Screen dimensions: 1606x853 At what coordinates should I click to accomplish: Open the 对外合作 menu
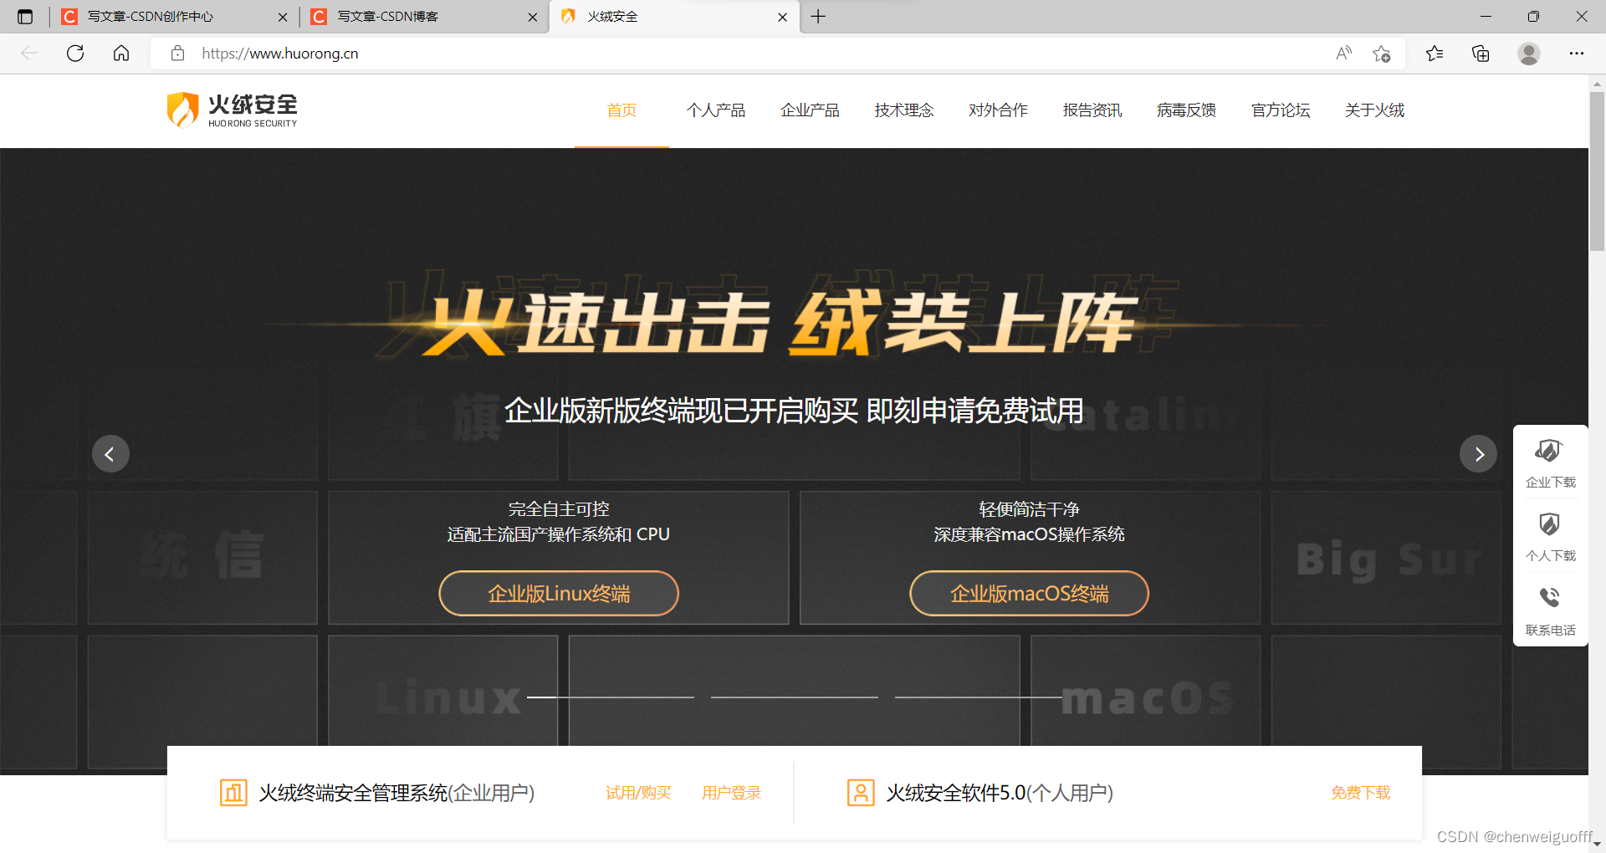click(998, 110)
